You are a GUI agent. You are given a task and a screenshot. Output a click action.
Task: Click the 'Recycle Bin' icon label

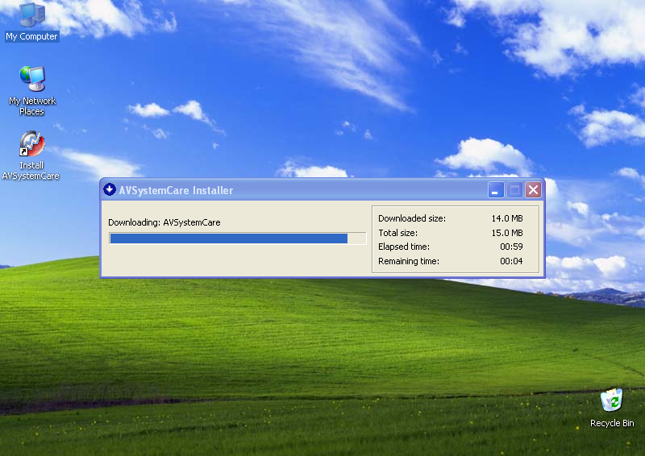click(x=612, y=423)
